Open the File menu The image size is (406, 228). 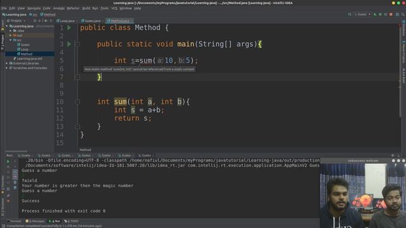[x=4, y=8]
